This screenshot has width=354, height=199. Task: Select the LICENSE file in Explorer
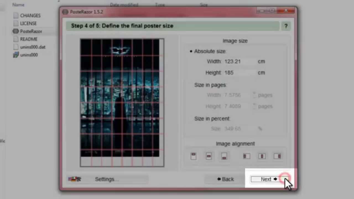click(25, 23)
